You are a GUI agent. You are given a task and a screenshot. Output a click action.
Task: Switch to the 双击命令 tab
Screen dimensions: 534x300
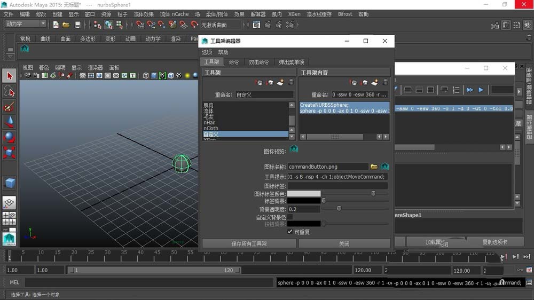pos(259,62)
